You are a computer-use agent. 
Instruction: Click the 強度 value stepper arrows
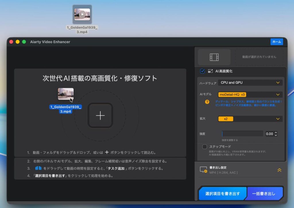(276, 134)
